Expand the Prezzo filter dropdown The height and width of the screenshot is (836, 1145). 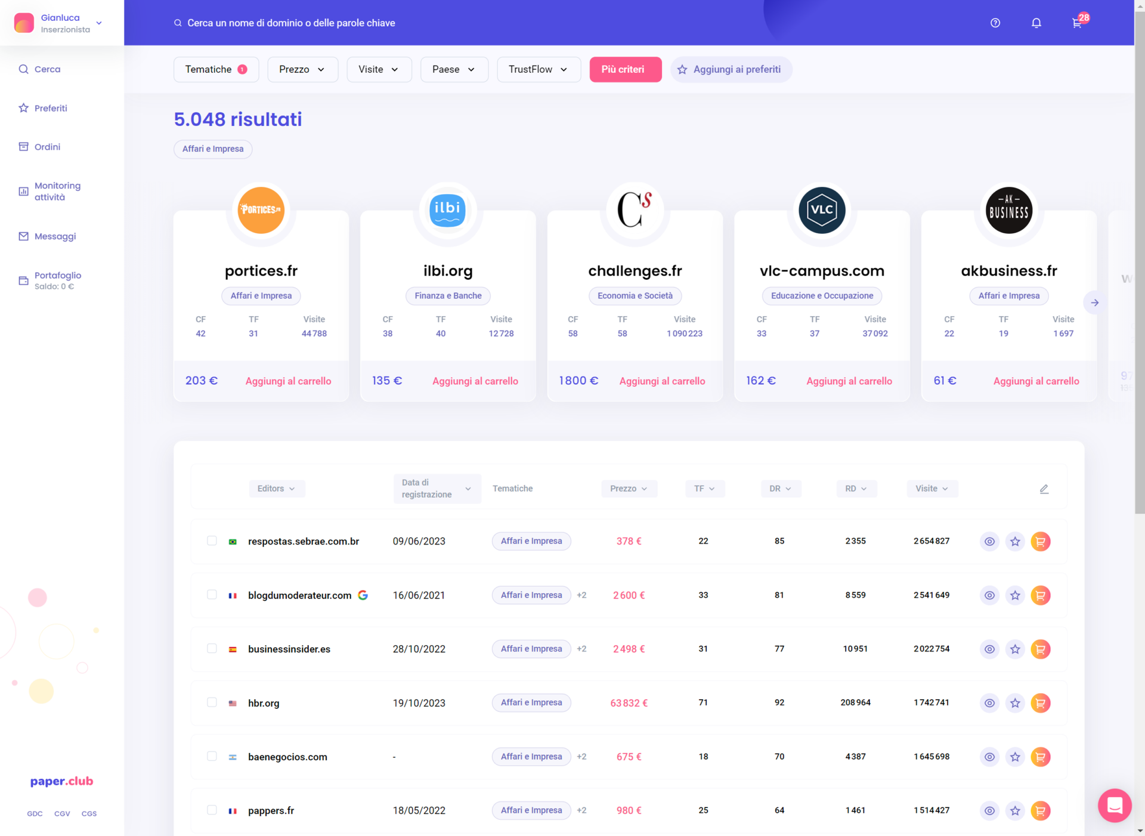point(302,69)
